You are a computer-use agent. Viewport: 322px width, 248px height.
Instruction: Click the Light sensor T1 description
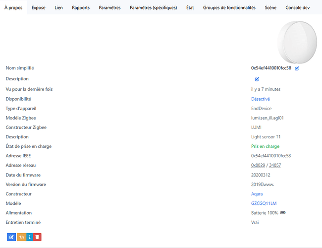click(266, 137)
